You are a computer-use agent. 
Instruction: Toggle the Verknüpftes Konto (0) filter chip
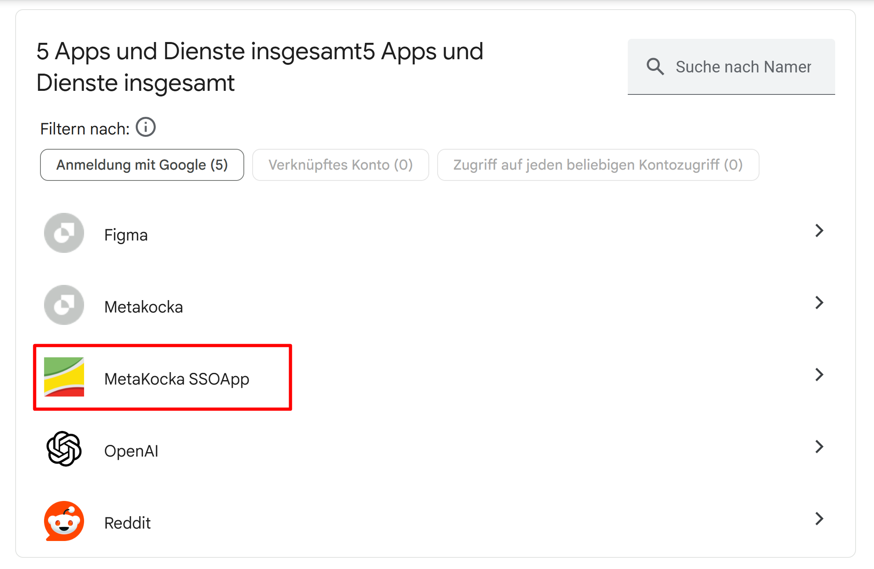pyautogui.click(x=340, y=165)
